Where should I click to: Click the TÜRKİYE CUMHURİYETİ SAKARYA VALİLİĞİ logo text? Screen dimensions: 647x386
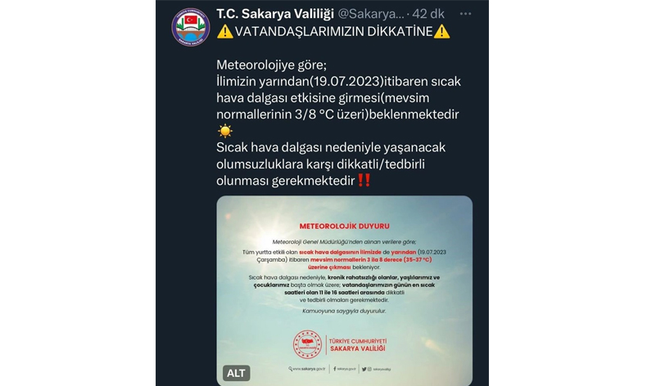(358, 345)
